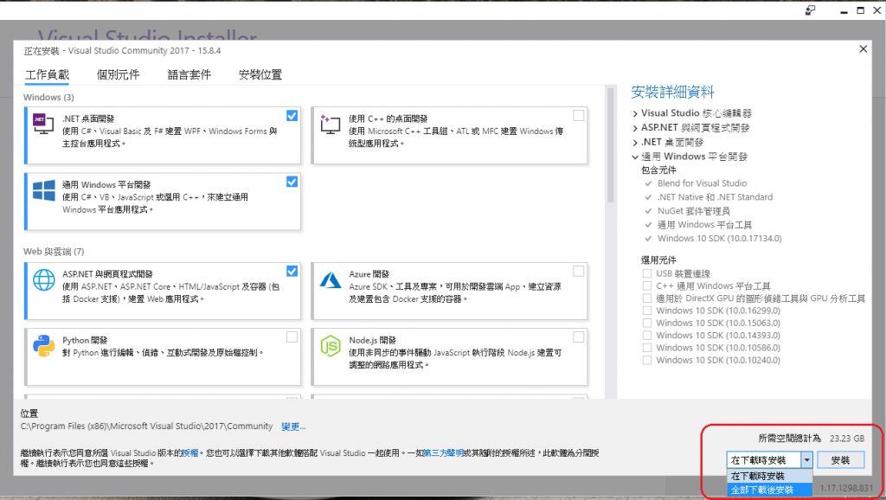Screen dimensions: 886x500
Task: Click the Universal Windows Platform logo icon
Action: click(x=43, y=190)
